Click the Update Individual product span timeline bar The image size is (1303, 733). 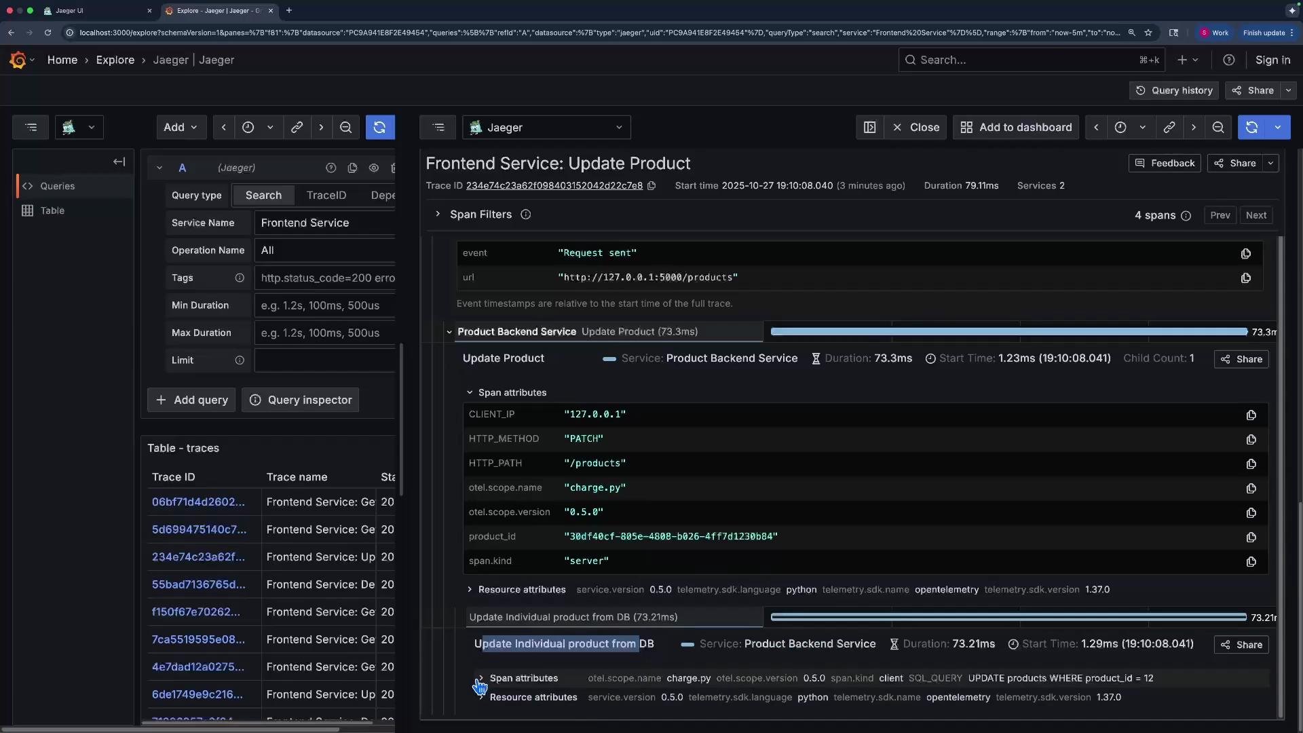[1008, 617]
